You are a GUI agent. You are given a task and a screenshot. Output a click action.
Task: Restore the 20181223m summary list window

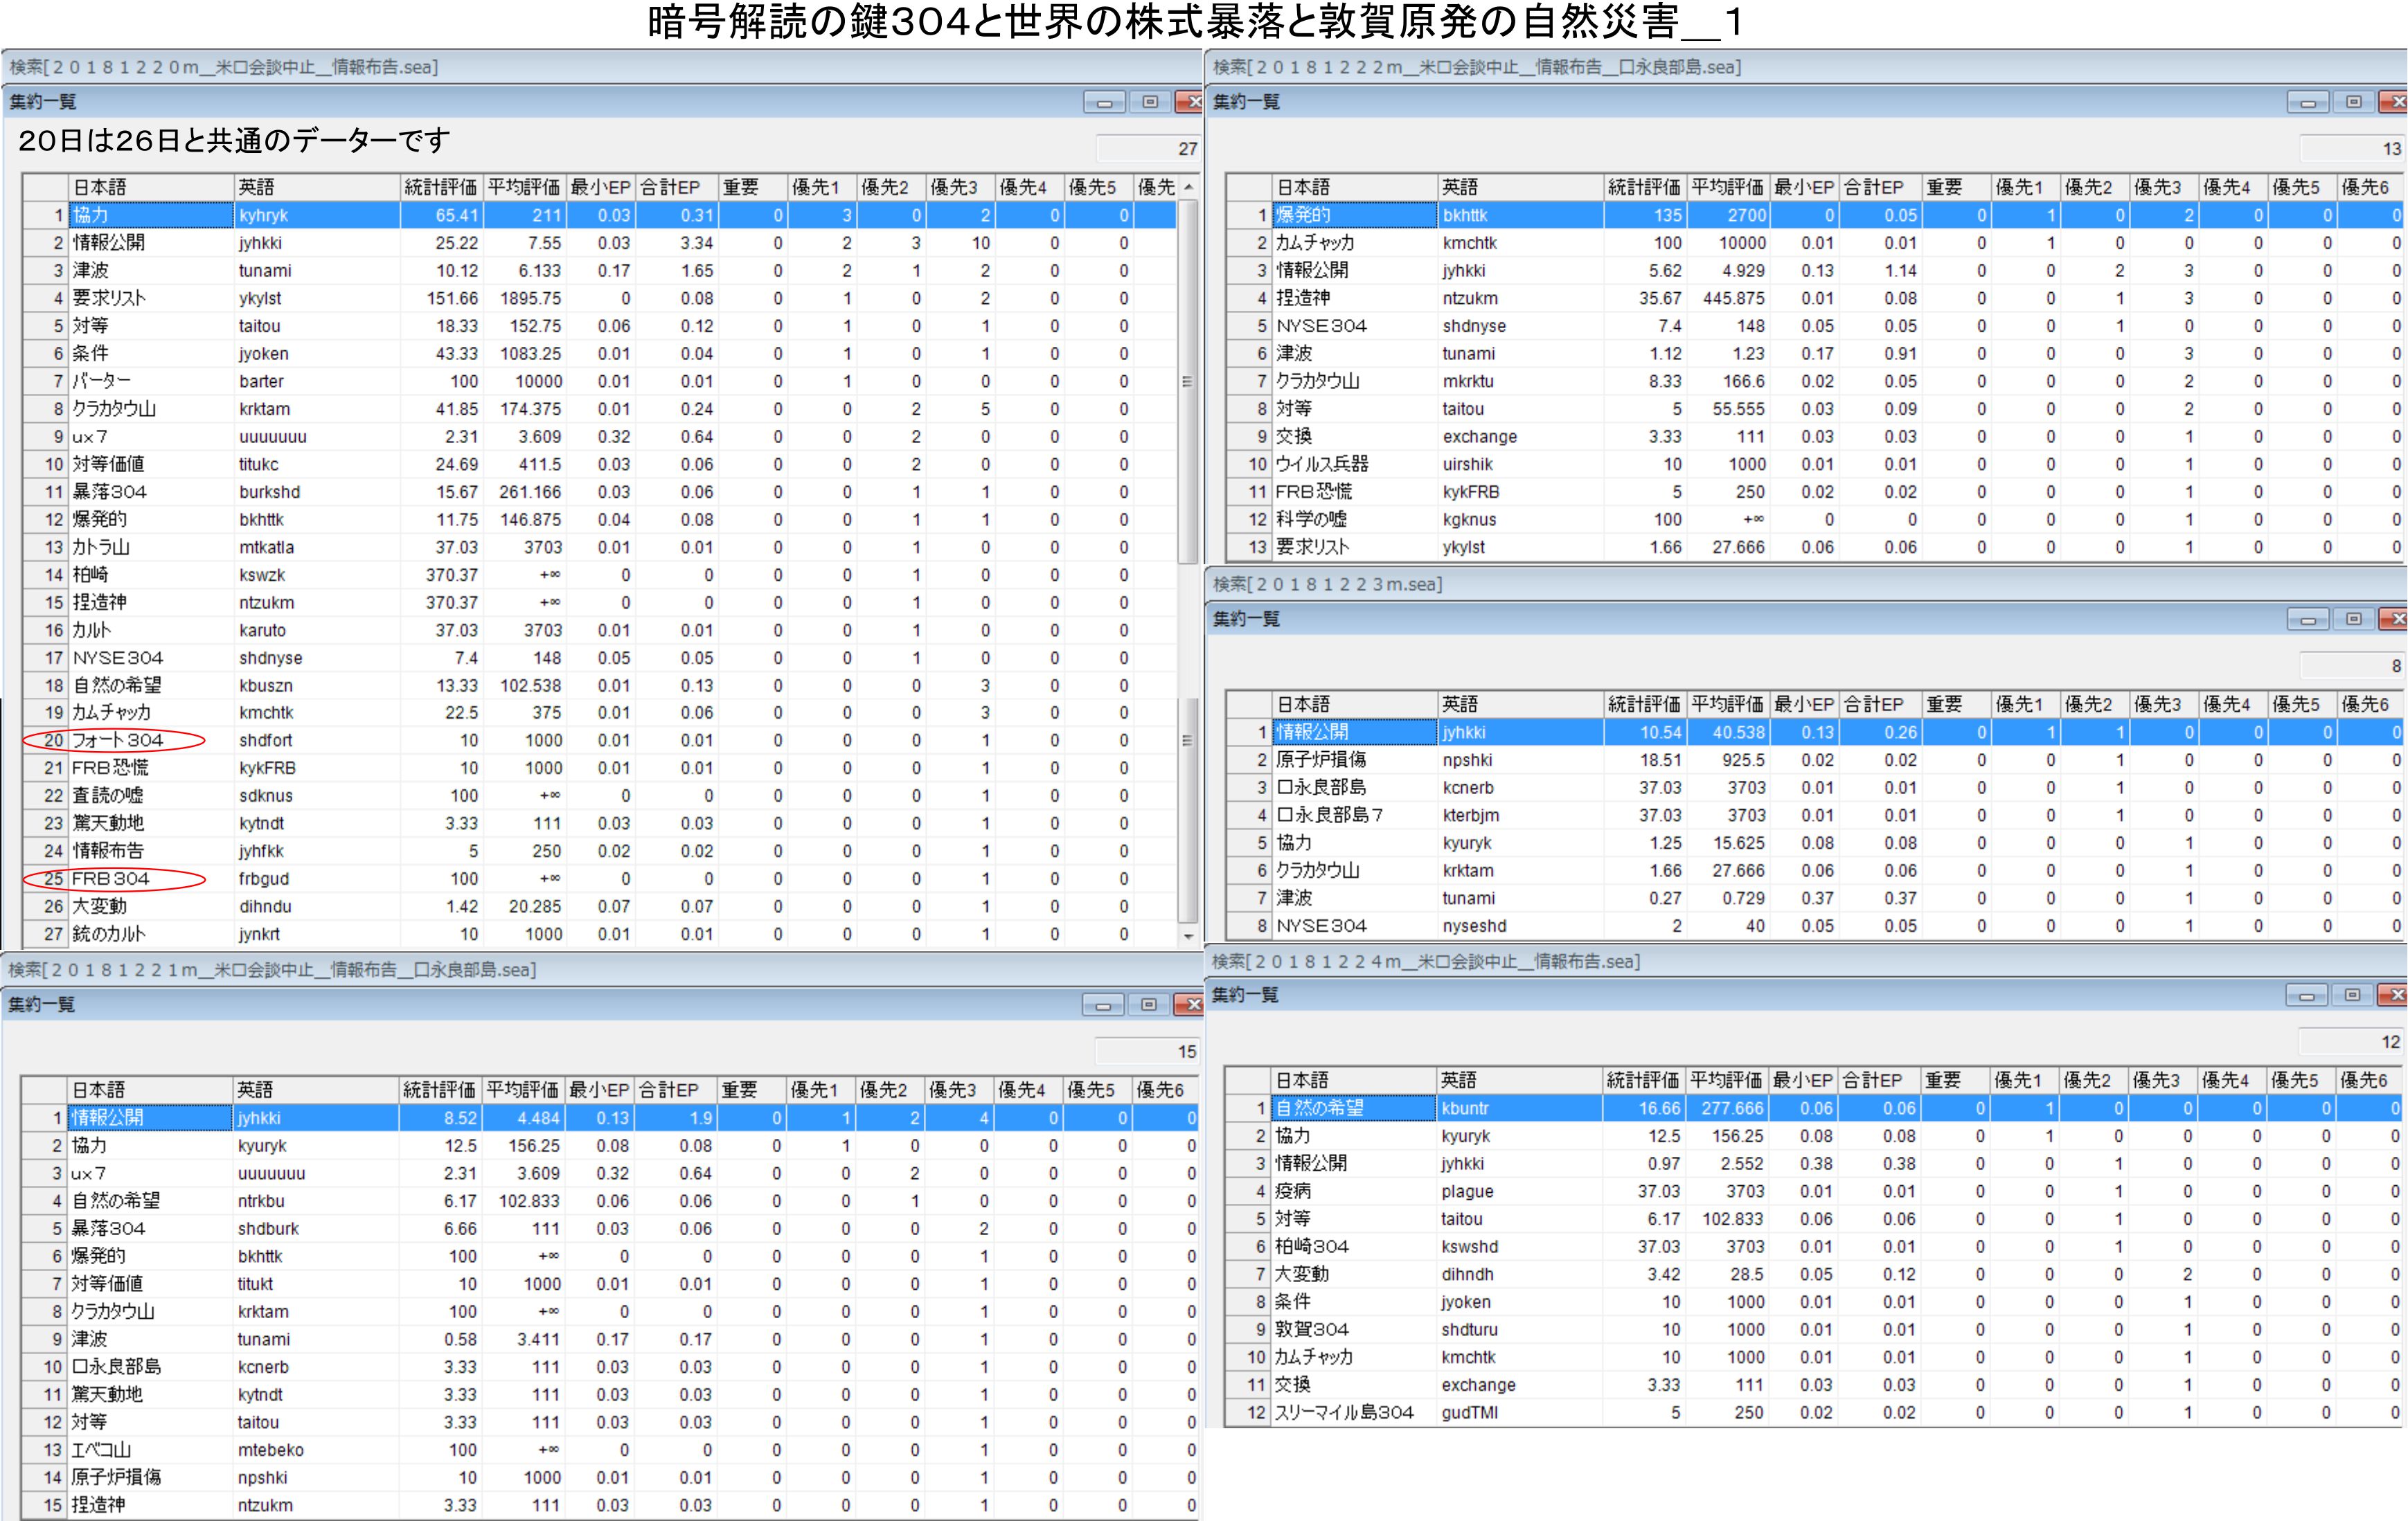[x=2354, y=620]
